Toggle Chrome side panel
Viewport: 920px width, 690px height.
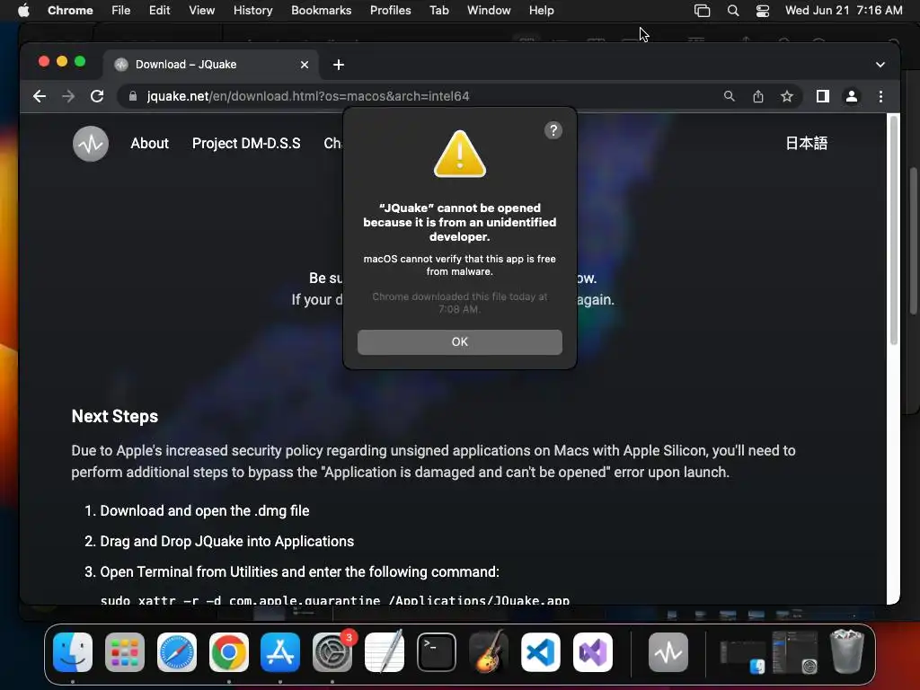823,96
